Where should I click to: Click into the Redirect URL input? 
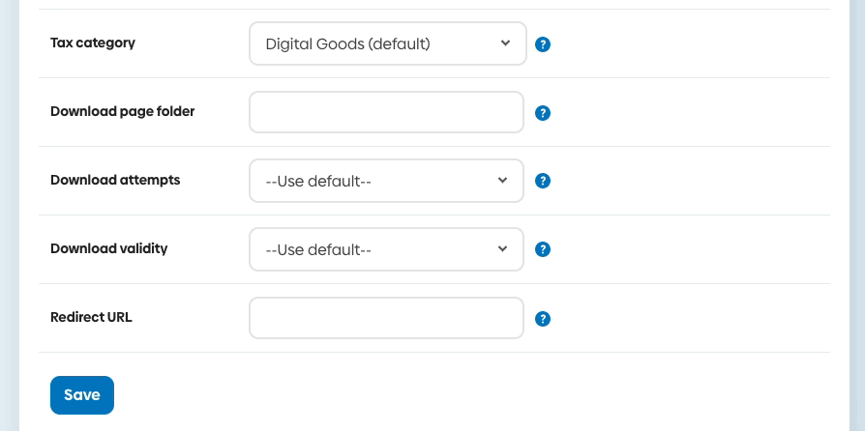pos(386,318)
